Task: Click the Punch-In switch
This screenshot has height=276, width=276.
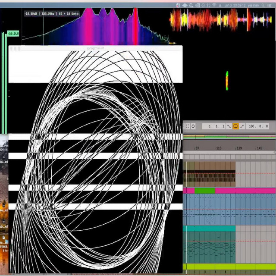Action: (x=229, y=126)
